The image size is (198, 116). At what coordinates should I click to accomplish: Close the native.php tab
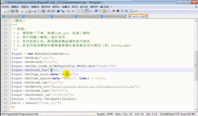(146, 16)
